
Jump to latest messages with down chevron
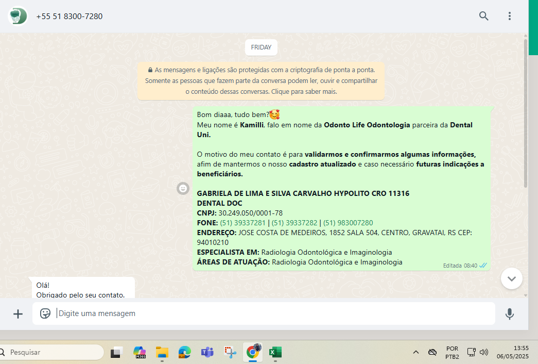point(511,278)
